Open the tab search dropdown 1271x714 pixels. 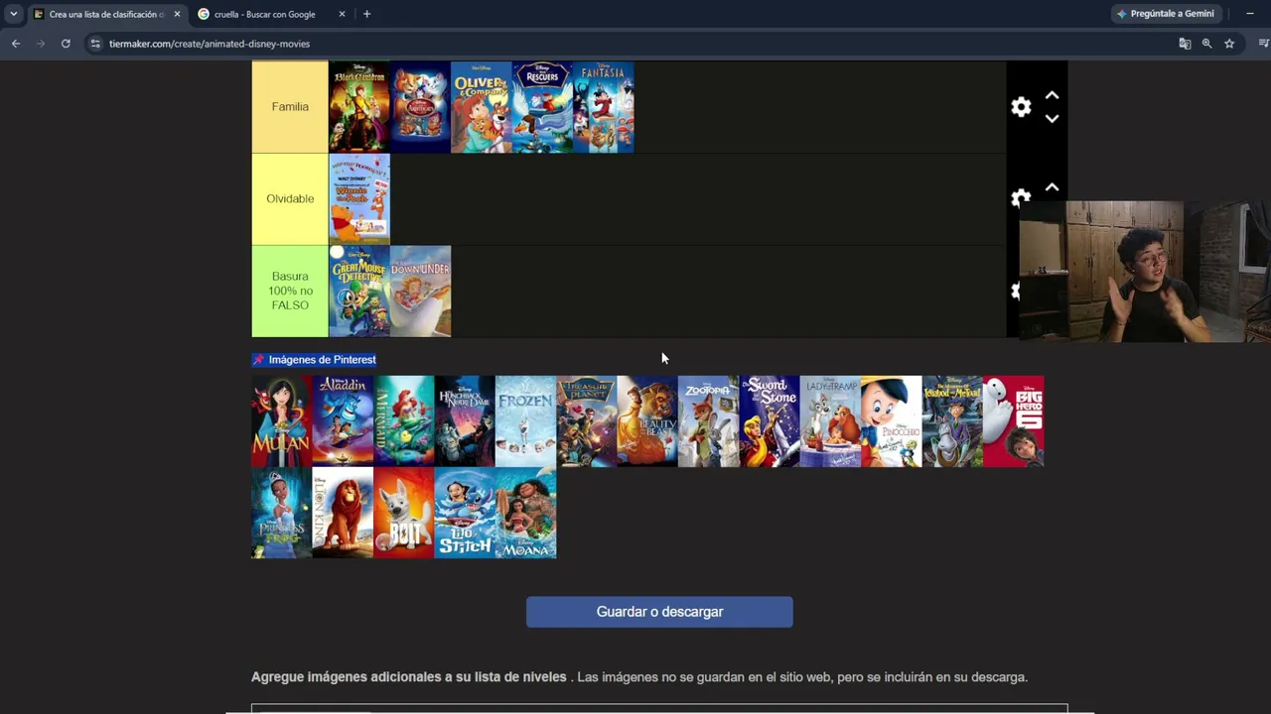coord(13,14)
